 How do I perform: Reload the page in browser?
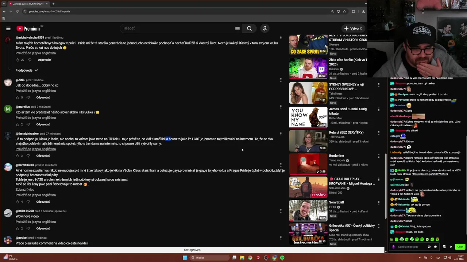pos(17,11)
